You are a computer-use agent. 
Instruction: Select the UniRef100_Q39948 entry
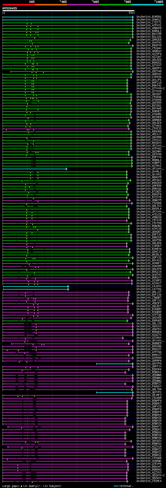tap(149, 358)
